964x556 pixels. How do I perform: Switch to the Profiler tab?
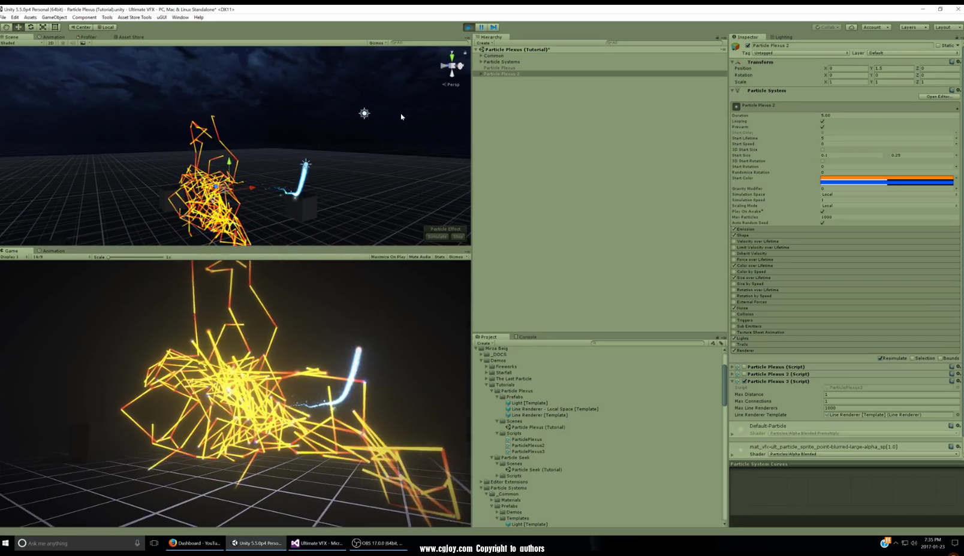click(x=85, y=37)
